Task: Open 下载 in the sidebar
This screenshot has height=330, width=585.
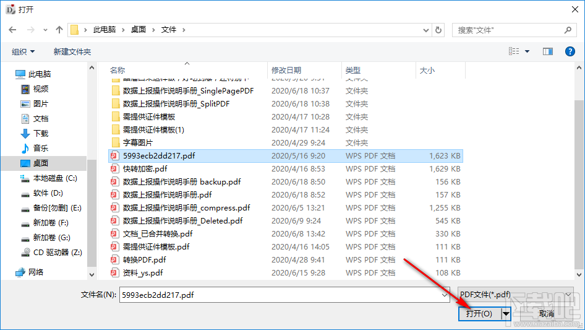Action: click(x=41, y=133)
